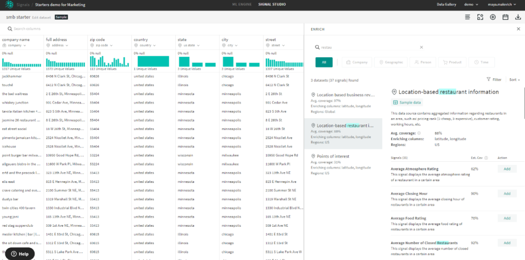Screen dimensions: 525x260
Task: Toggle the Time category filter
Action: click(x=481, y=62)
